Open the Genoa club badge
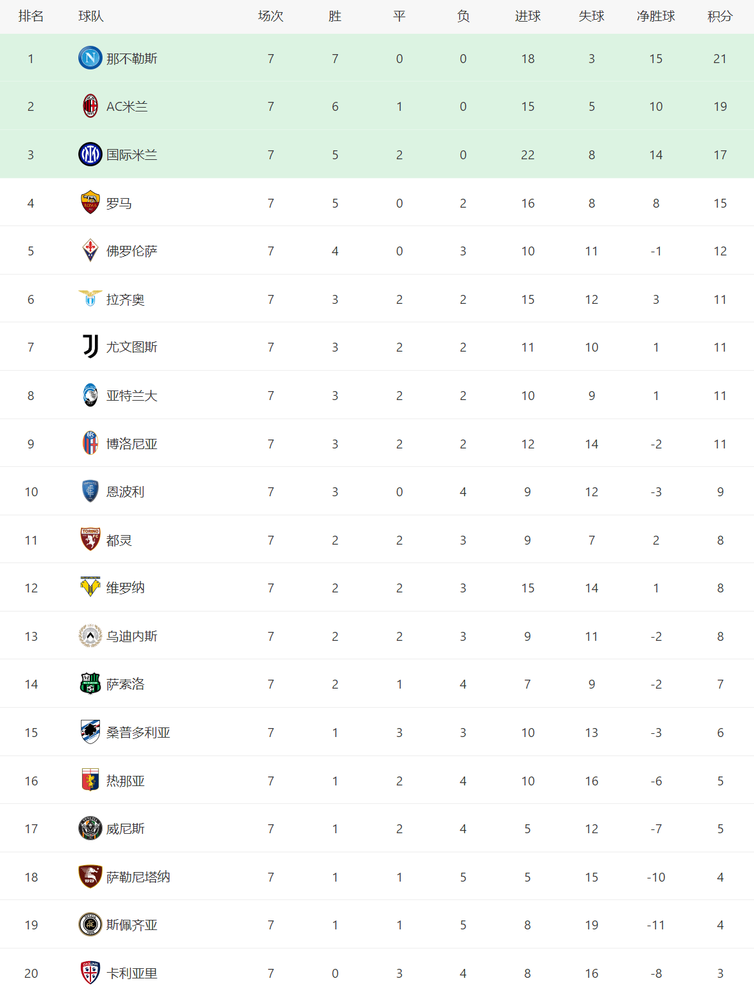Image resolution: width=754 pixels, height=995 pixels. point(90,780)
